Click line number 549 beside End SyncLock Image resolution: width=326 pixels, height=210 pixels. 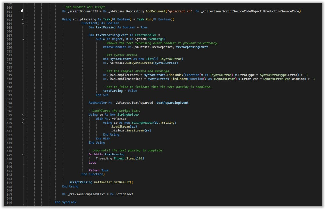click(x=9, y=203)
